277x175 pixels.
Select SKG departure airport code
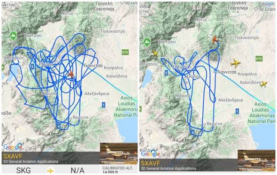pos(23,170)
